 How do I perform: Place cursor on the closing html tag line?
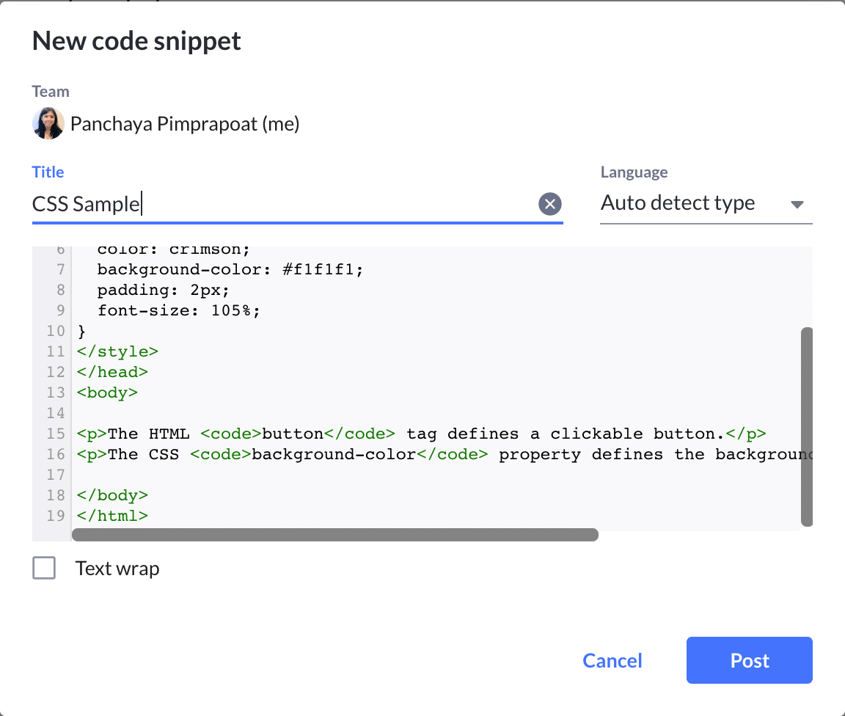tap(113, 516)
